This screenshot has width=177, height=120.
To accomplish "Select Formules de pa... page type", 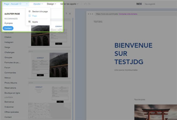I will click(x=12, y=62).
